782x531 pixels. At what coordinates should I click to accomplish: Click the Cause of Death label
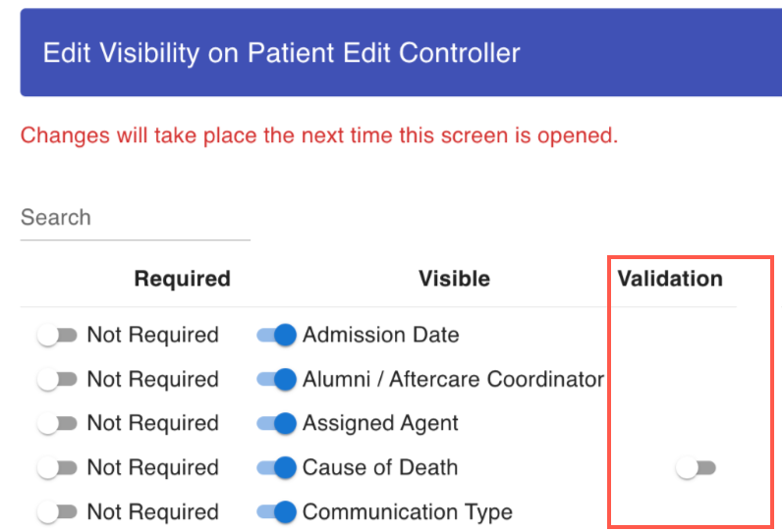pos(379,468)
